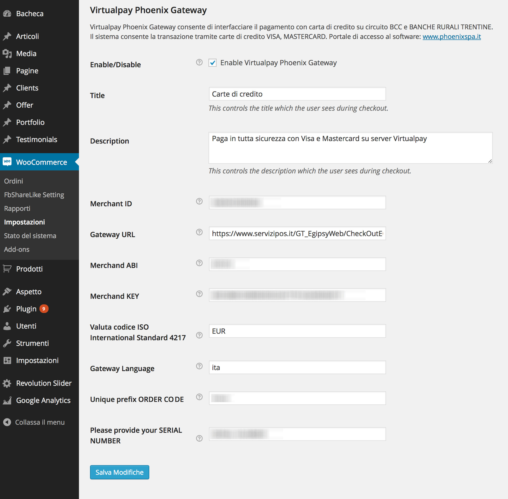The height and width of the screenshot is (499, 508).
Task: Click the help icon for Gateway Language
Action: 199,366
